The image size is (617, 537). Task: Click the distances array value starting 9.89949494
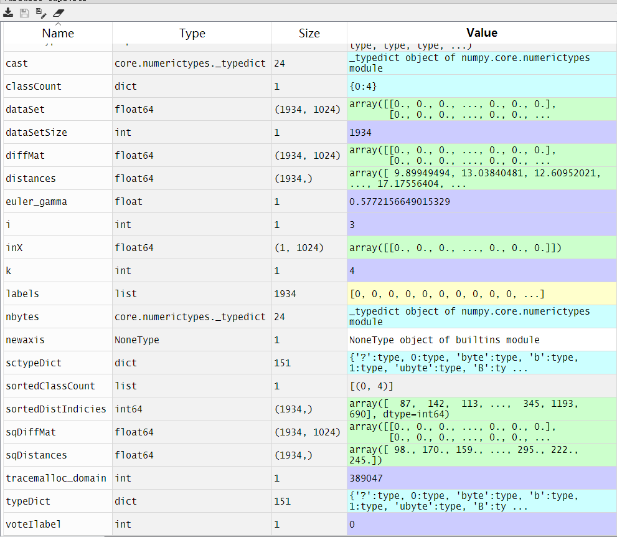point(482,178)
